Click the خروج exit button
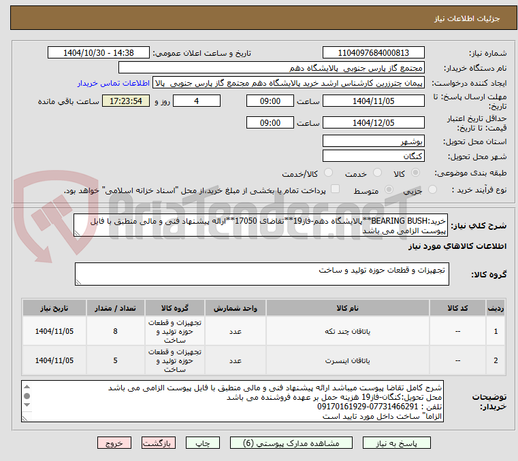Viewport: 518px width, 461px height. (x=114, y=443)
